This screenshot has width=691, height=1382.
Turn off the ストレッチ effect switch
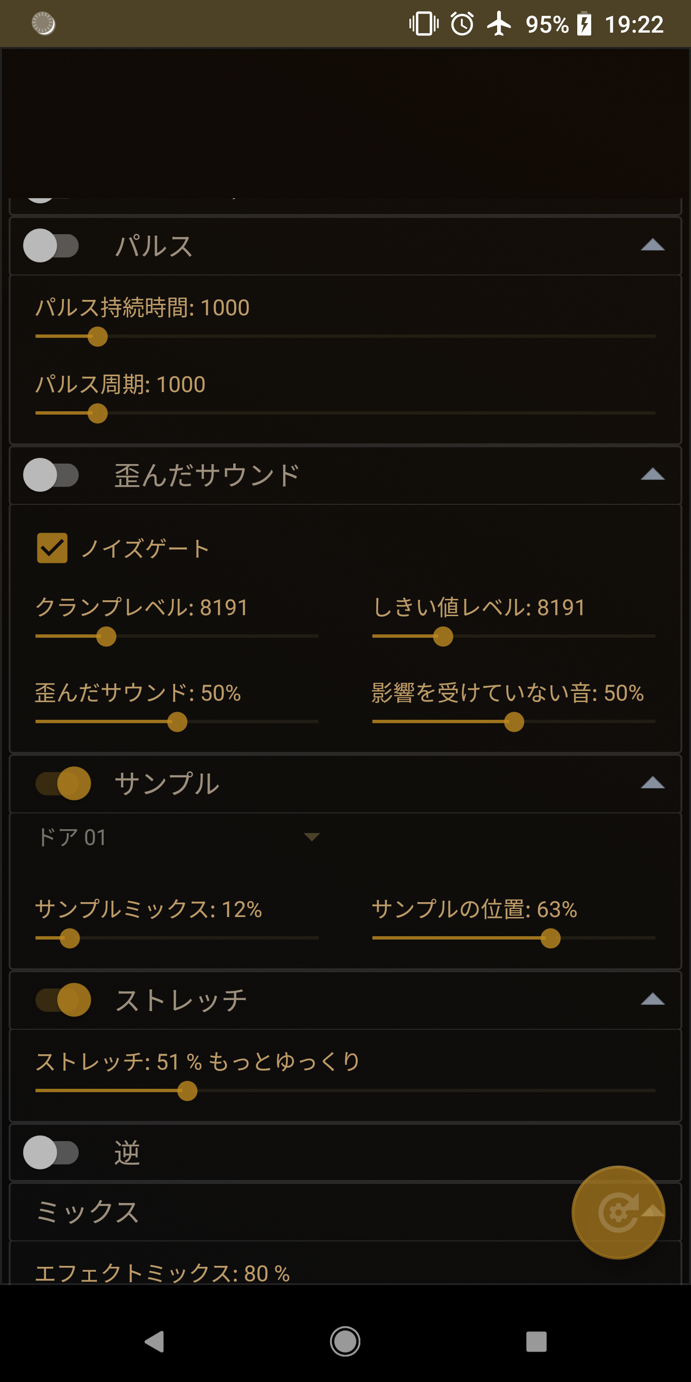tap(63, 1000)
